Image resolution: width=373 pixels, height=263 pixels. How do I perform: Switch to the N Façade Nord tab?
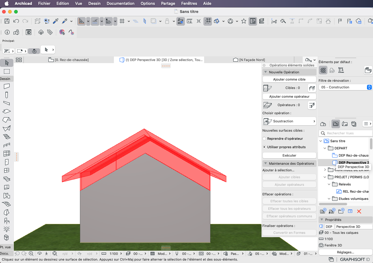[249, 60]
